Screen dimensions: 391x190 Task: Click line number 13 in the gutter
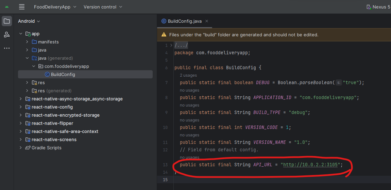pos(165,165)
